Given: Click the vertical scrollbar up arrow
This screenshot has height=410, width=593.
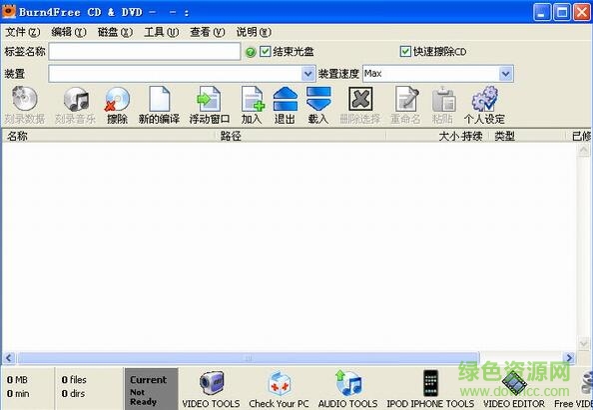Looking at the screenshot, I should click(x=584, y=150).
